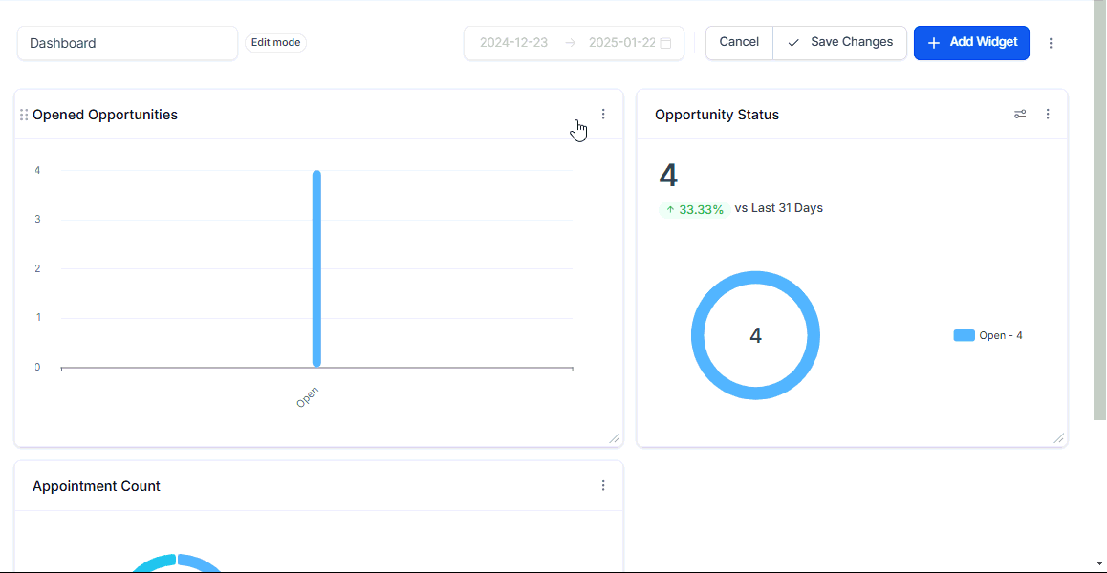Click the scrollbar down arrow

[1099, 562]
